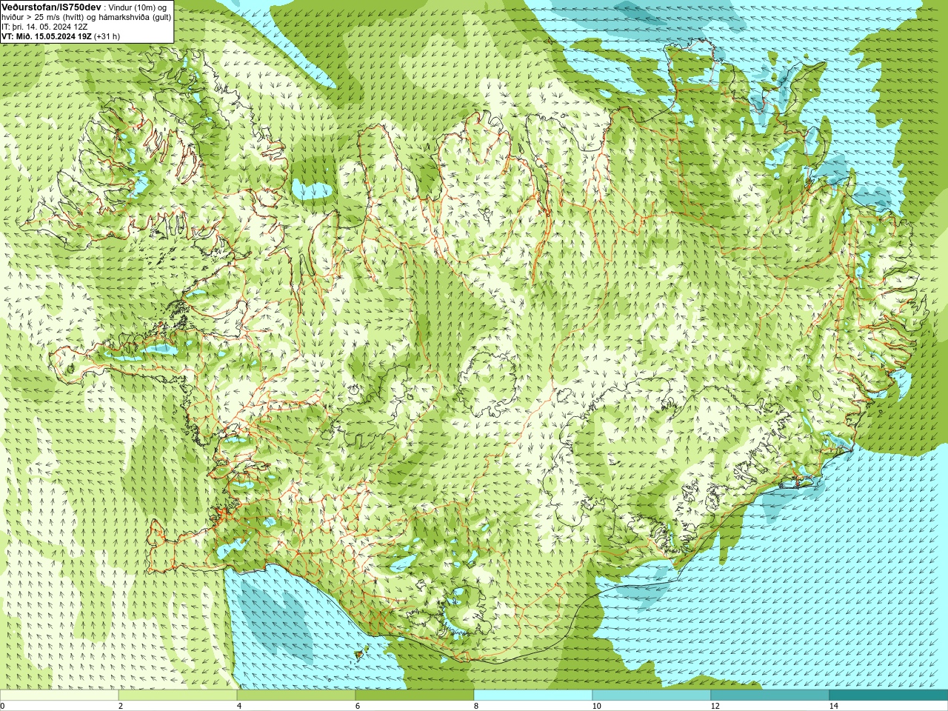Screen dimensions: 948x711
Task: Click the legend scale label "10"
Action: pyautogui.click(x=596, y=706)
